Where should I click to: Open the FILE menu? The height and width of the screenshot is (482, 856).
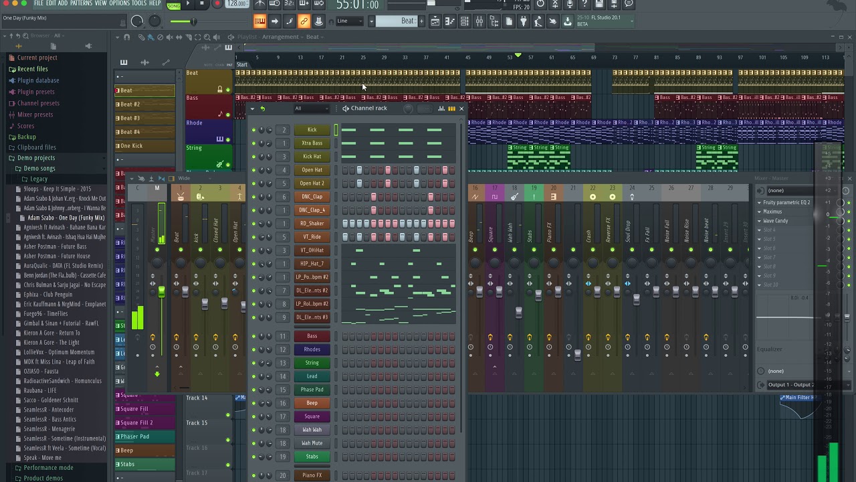point(38,3)
